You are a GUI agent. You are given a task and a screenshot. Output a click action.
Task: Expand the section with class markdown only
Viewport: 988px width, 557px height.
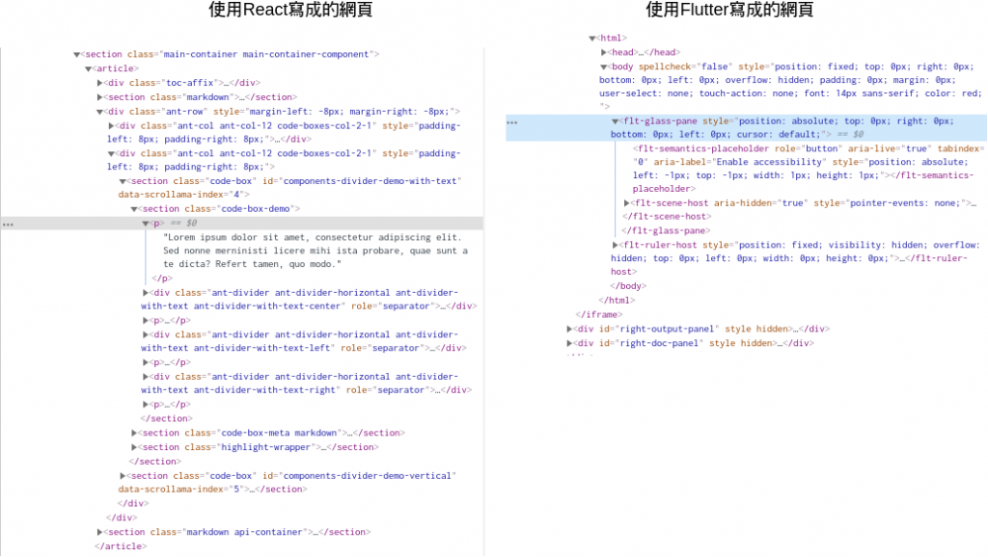[99, 97]
